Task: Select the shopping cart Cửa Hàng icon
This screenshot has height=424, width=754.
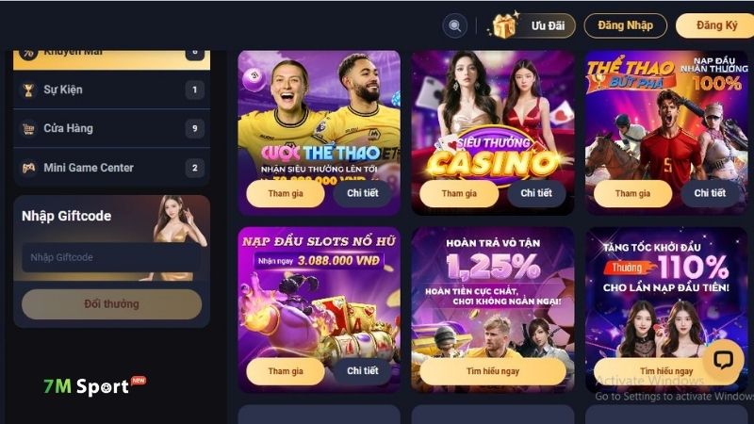Action: click(28, 129)
